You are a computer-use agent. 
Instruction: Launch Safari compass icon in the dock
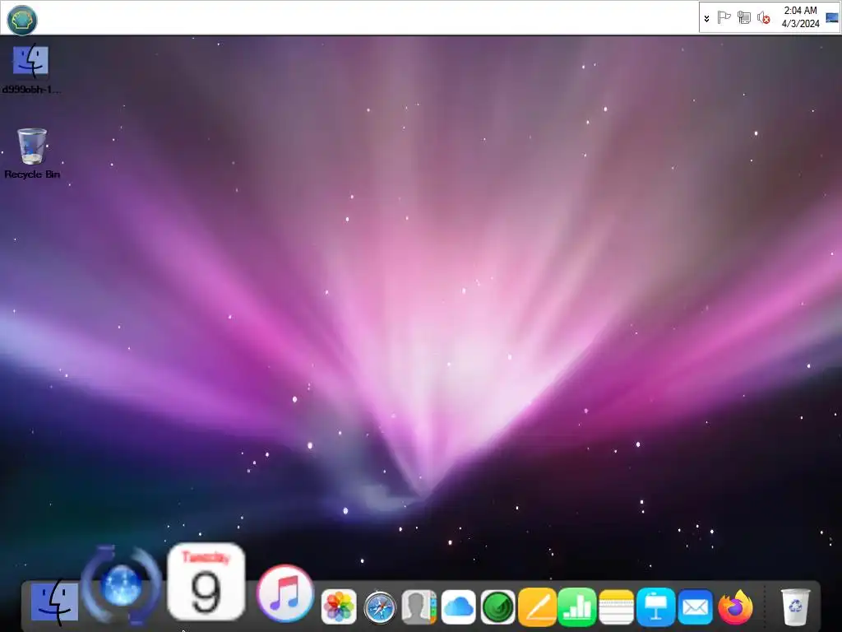click(x=380, y=608)
